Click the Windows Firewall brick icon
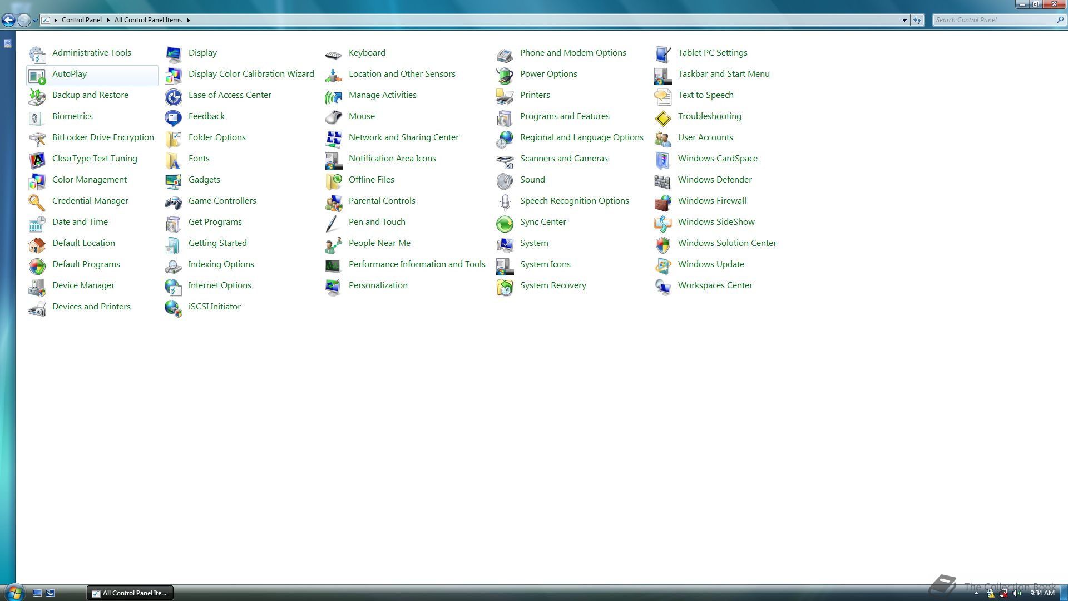This screenshot has height=601, width=1068. pos(663,203)
